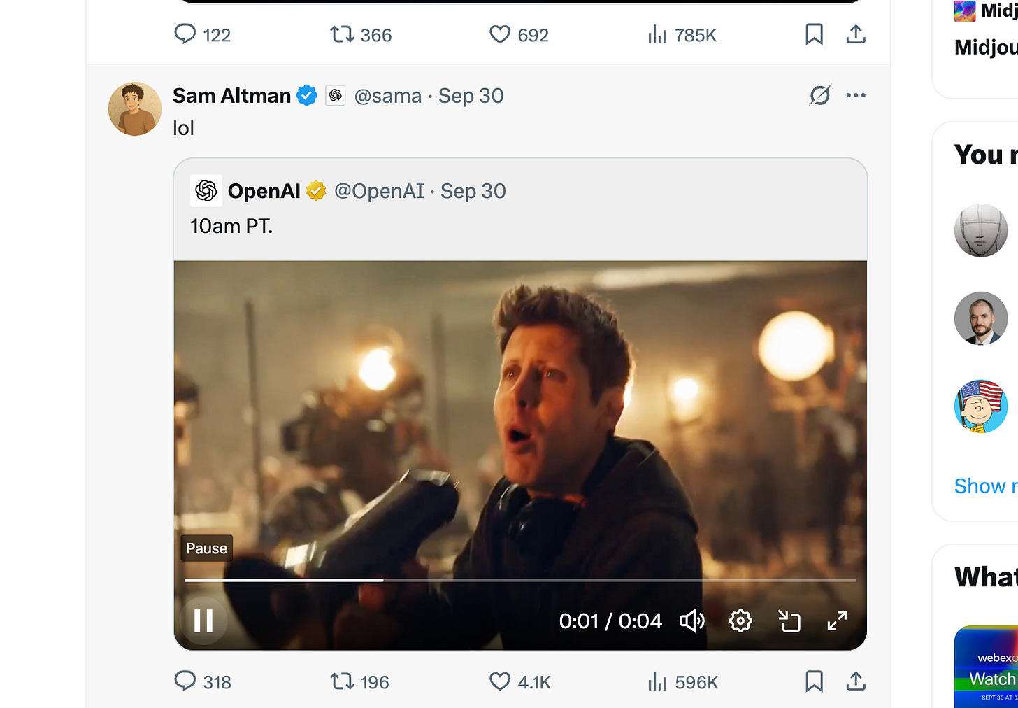Expand the video to fullscreen
The image size is (1018, 708).
click(836, 621)
